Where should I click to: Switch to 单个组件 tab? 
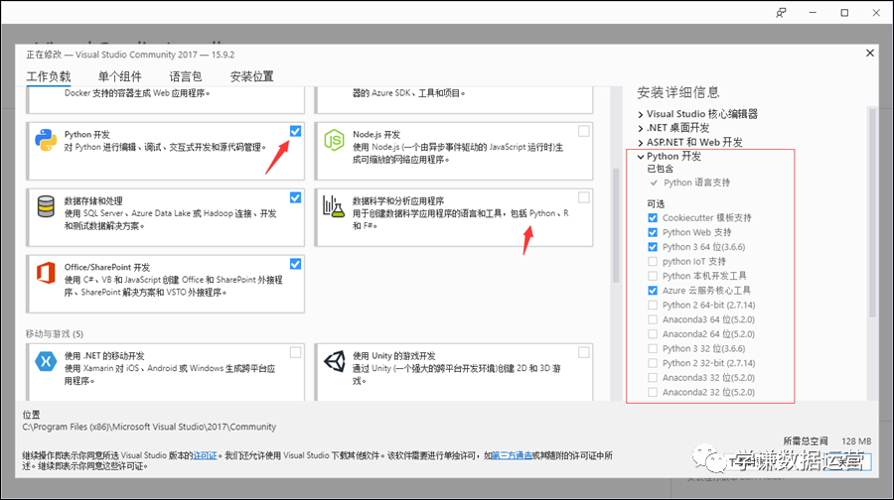[x=120, y=76]
